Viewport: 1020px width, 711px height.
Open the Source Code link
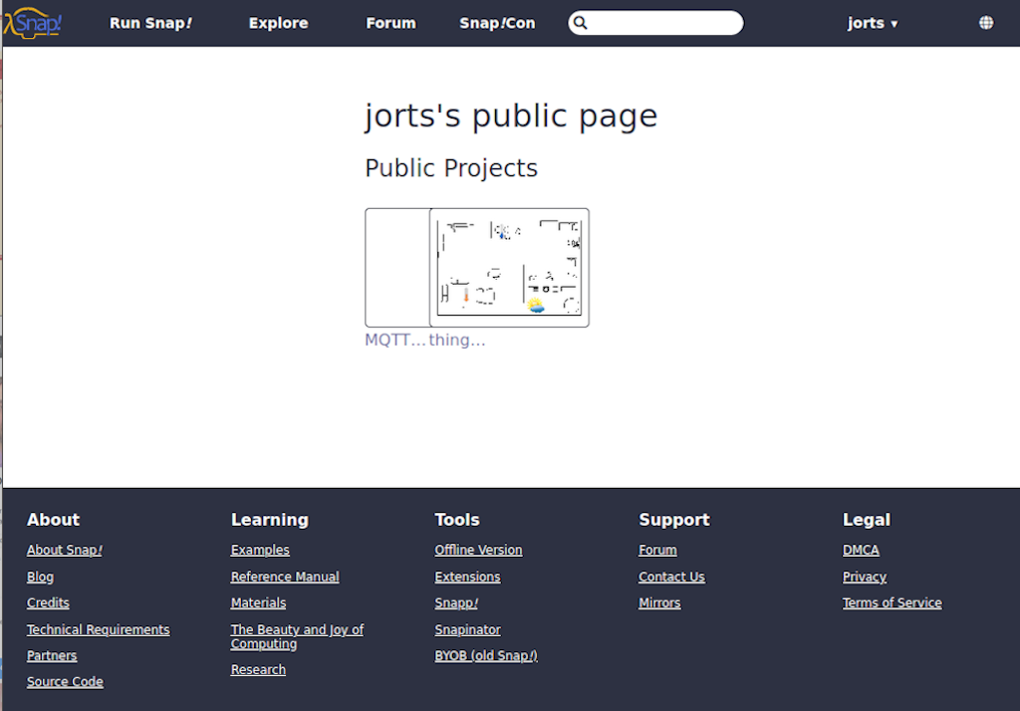point(65,682)
